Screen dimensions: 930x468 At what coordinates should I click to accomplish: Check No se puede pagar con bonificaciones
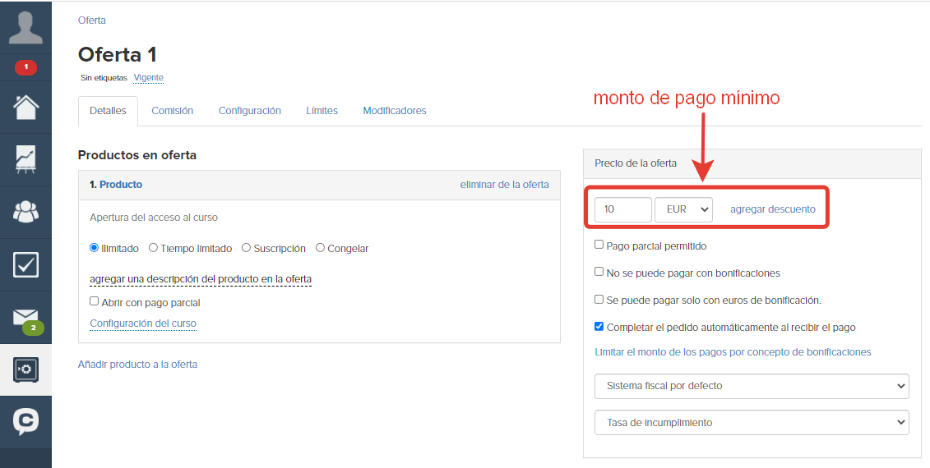599,271
